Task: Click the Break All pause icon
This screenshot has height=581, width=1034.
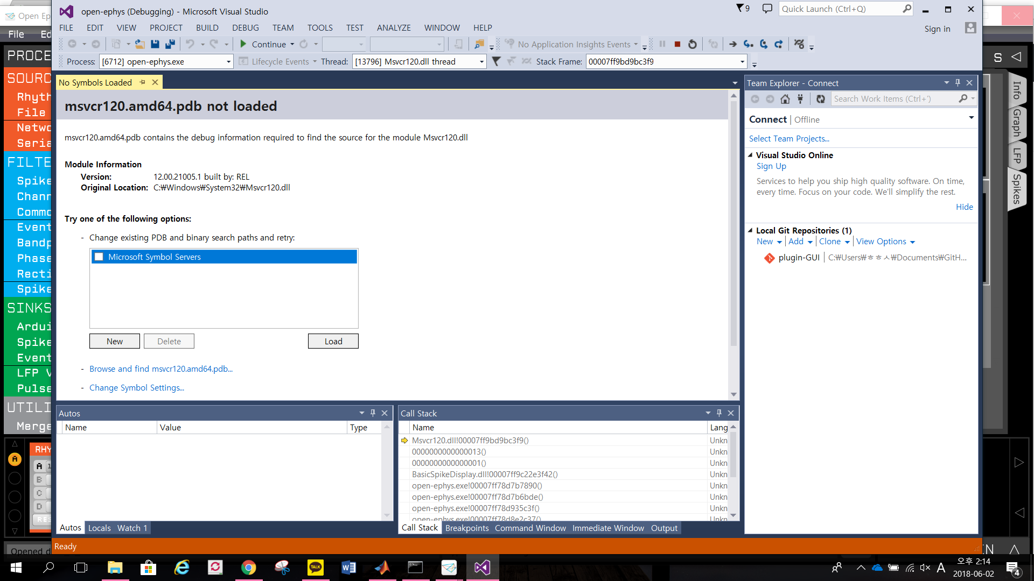Action: (662, 44)
